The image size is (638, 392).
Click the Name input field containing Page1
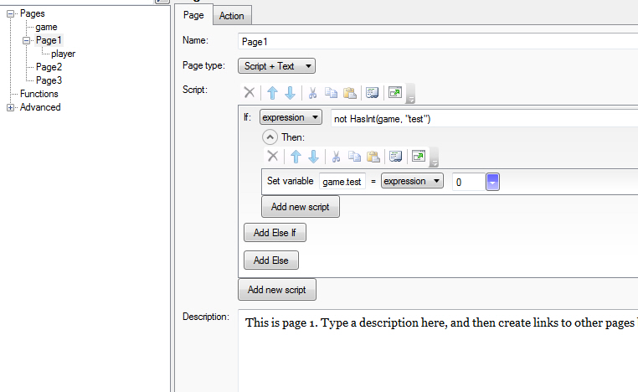[435, 41]
